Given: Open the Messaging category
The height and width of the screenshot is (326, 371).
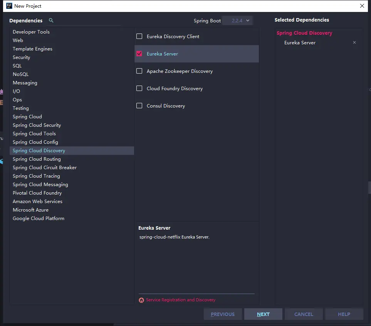Looking at the screenshot, I should [x=72, y=82].
